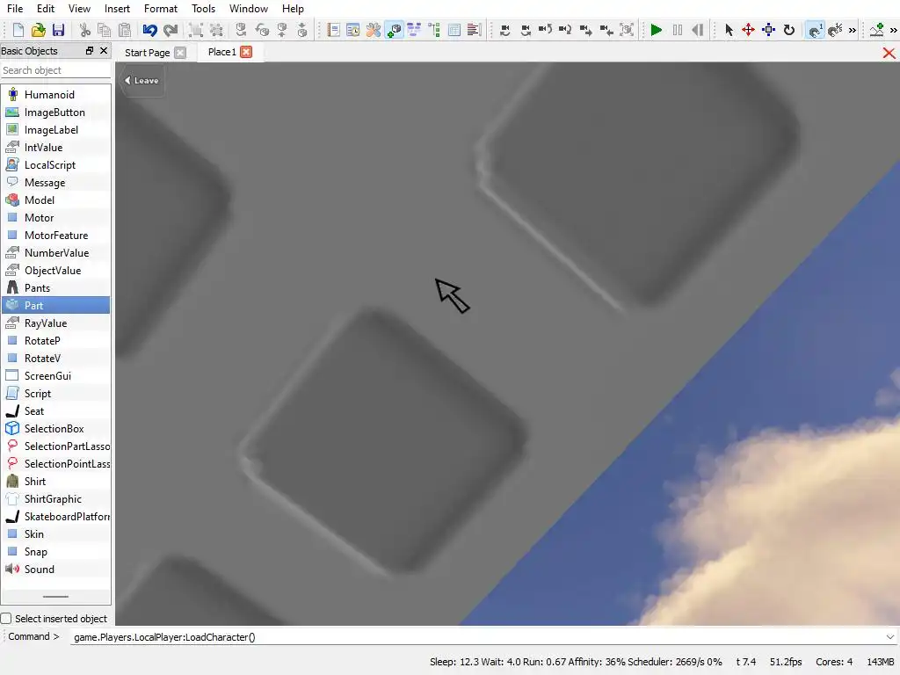Image resolution: width=900 pixels, height=675 pixels.
Task: Click the Explorer tree view icon
Action: [434, 30]
